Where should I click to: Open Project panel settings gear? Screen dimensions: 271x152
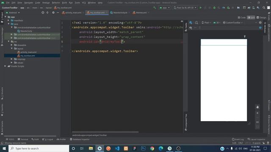point(53,13)
